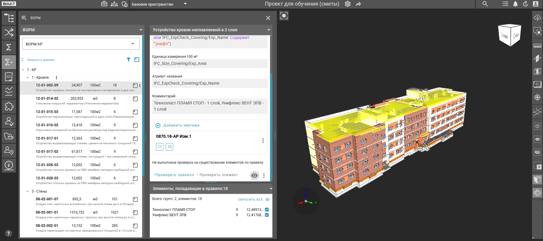Open the user location tool in left sidebar
The height and width of the screenshot is (241, 543).
point(9,151)
